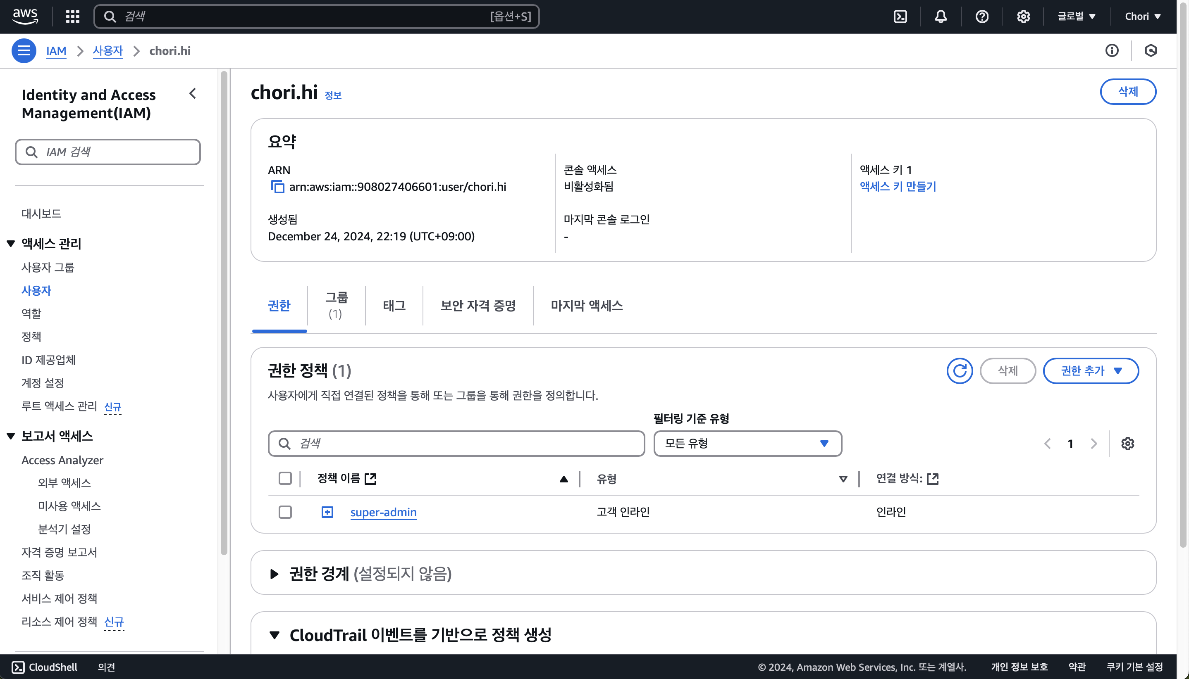Select the super-admin policy checkbox
Image resolution: width=1189 pixels, height=679 pixels.
(x=285, y=512)
